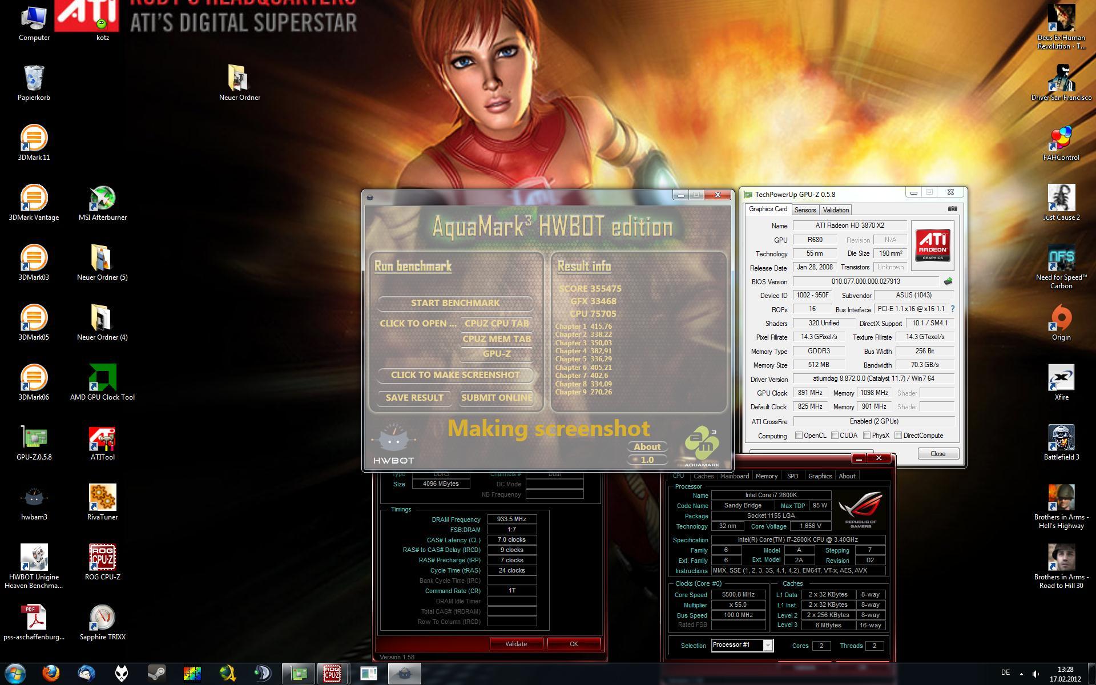Open the 3DMark 11 desktop shortcut
The height and width of the screenshot is (685, 1096).
click(34, 143)
